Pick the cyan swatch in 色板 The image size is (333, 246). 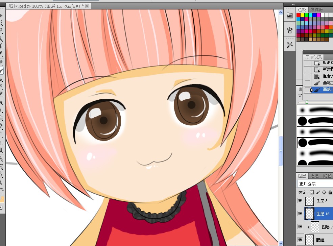[x=310, y=15]
